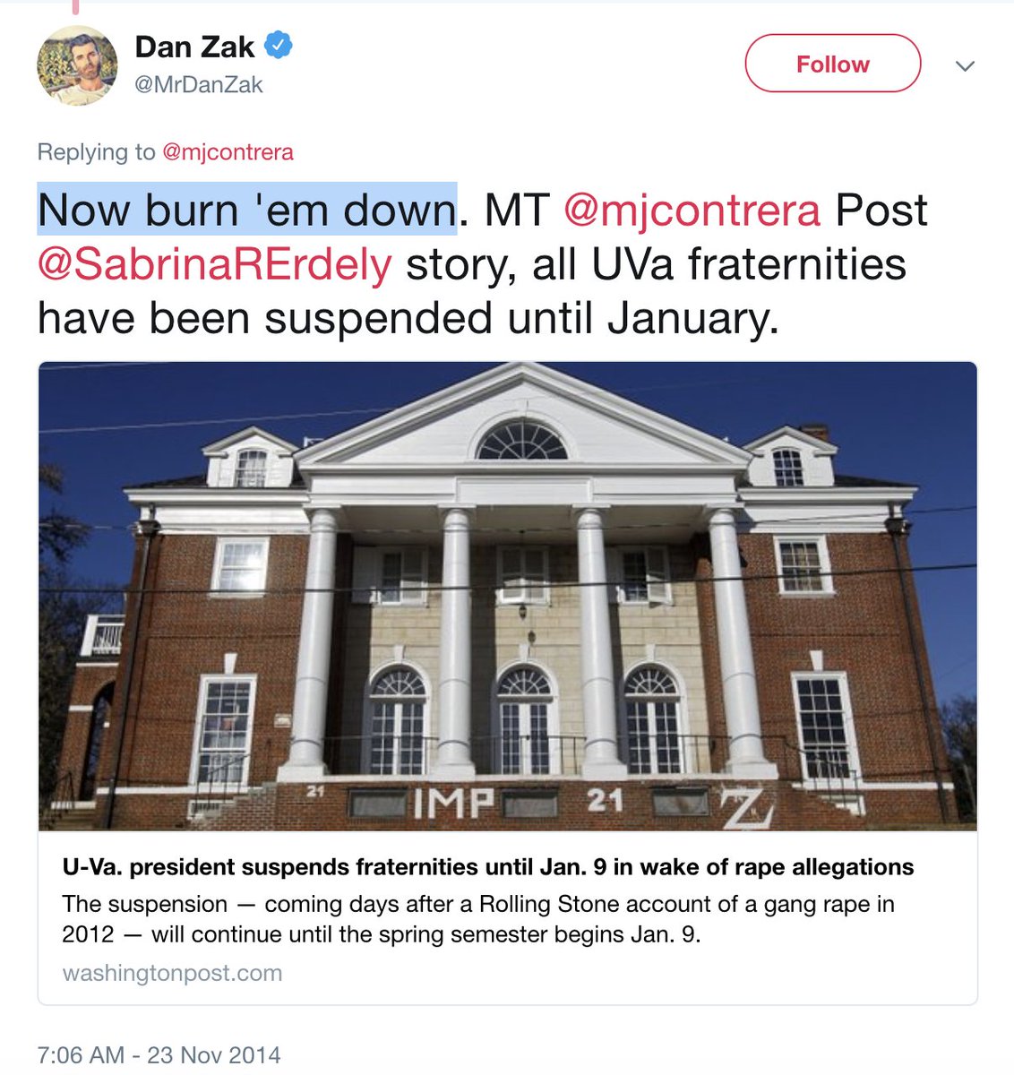Click the washingtonpost.com domain link
Image resolution: width=1014 pixels, height=1075 pixels.
pyautogui.click(x=172, y=973)
